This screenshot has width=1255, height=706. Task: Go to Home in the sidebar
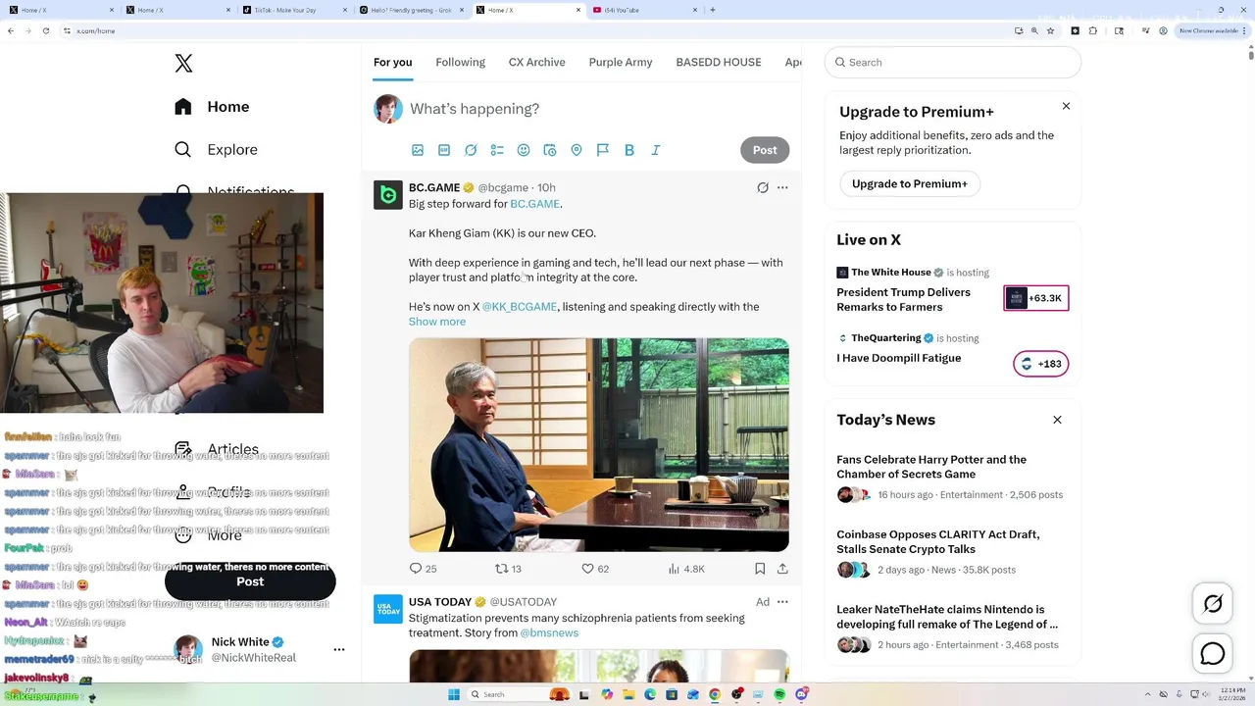coord(212,107)
